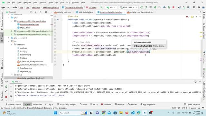Open Search Everywhere magnifier in toolbar
This screenshot has width=206, height=116.
(194, 7)
